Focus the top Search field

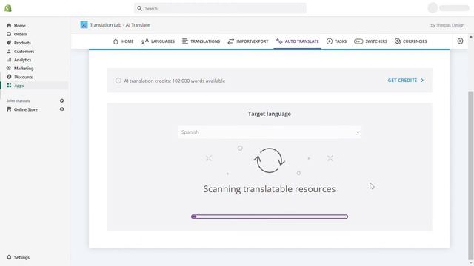(220, 8)
